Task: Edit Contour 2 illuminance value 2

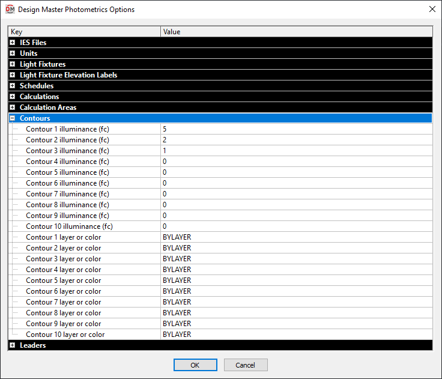Action: pos(297,140)
